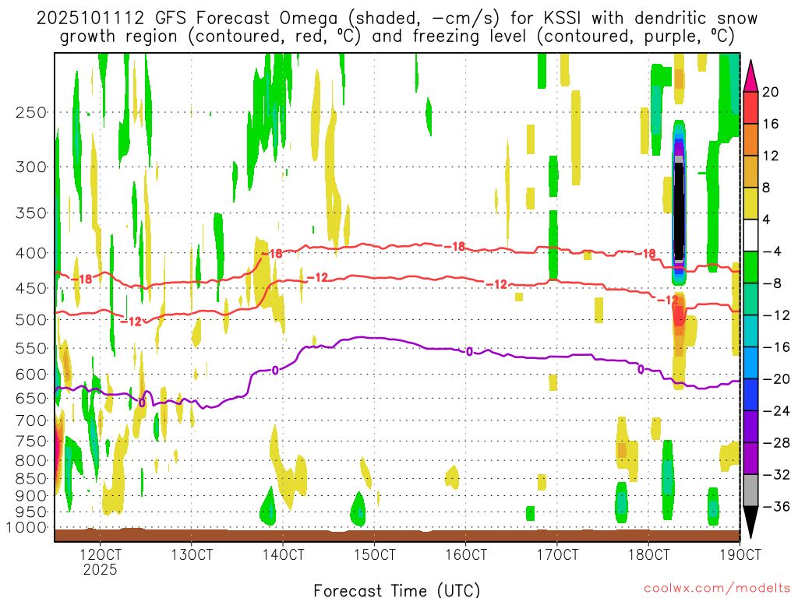Select the 180CT time axis label
798x598 pixels.
[x=648, y=555]
